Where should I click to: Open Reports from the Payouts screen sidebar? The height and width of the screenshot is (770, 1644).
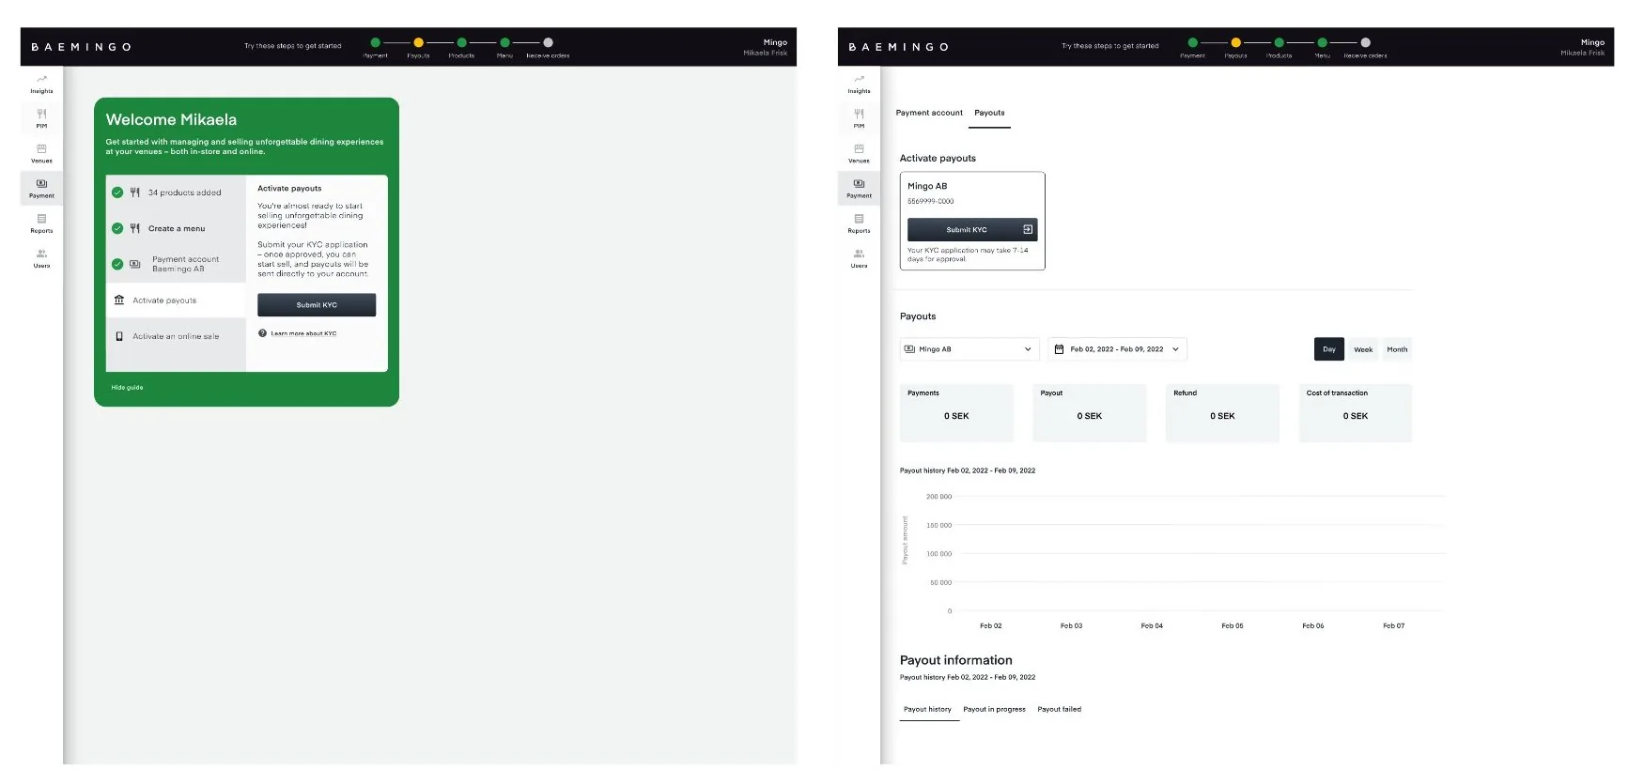point(859,223)
